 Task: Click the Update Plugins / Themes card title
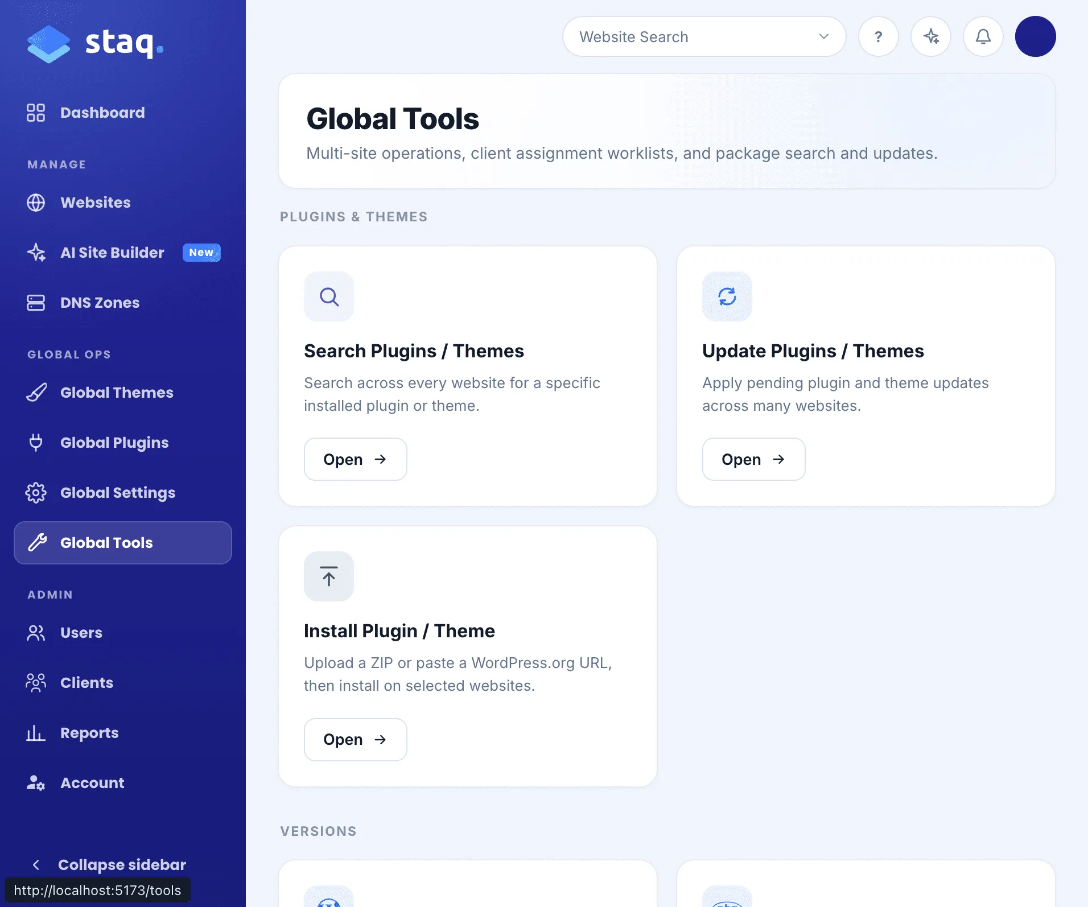(x=813, y=351)
